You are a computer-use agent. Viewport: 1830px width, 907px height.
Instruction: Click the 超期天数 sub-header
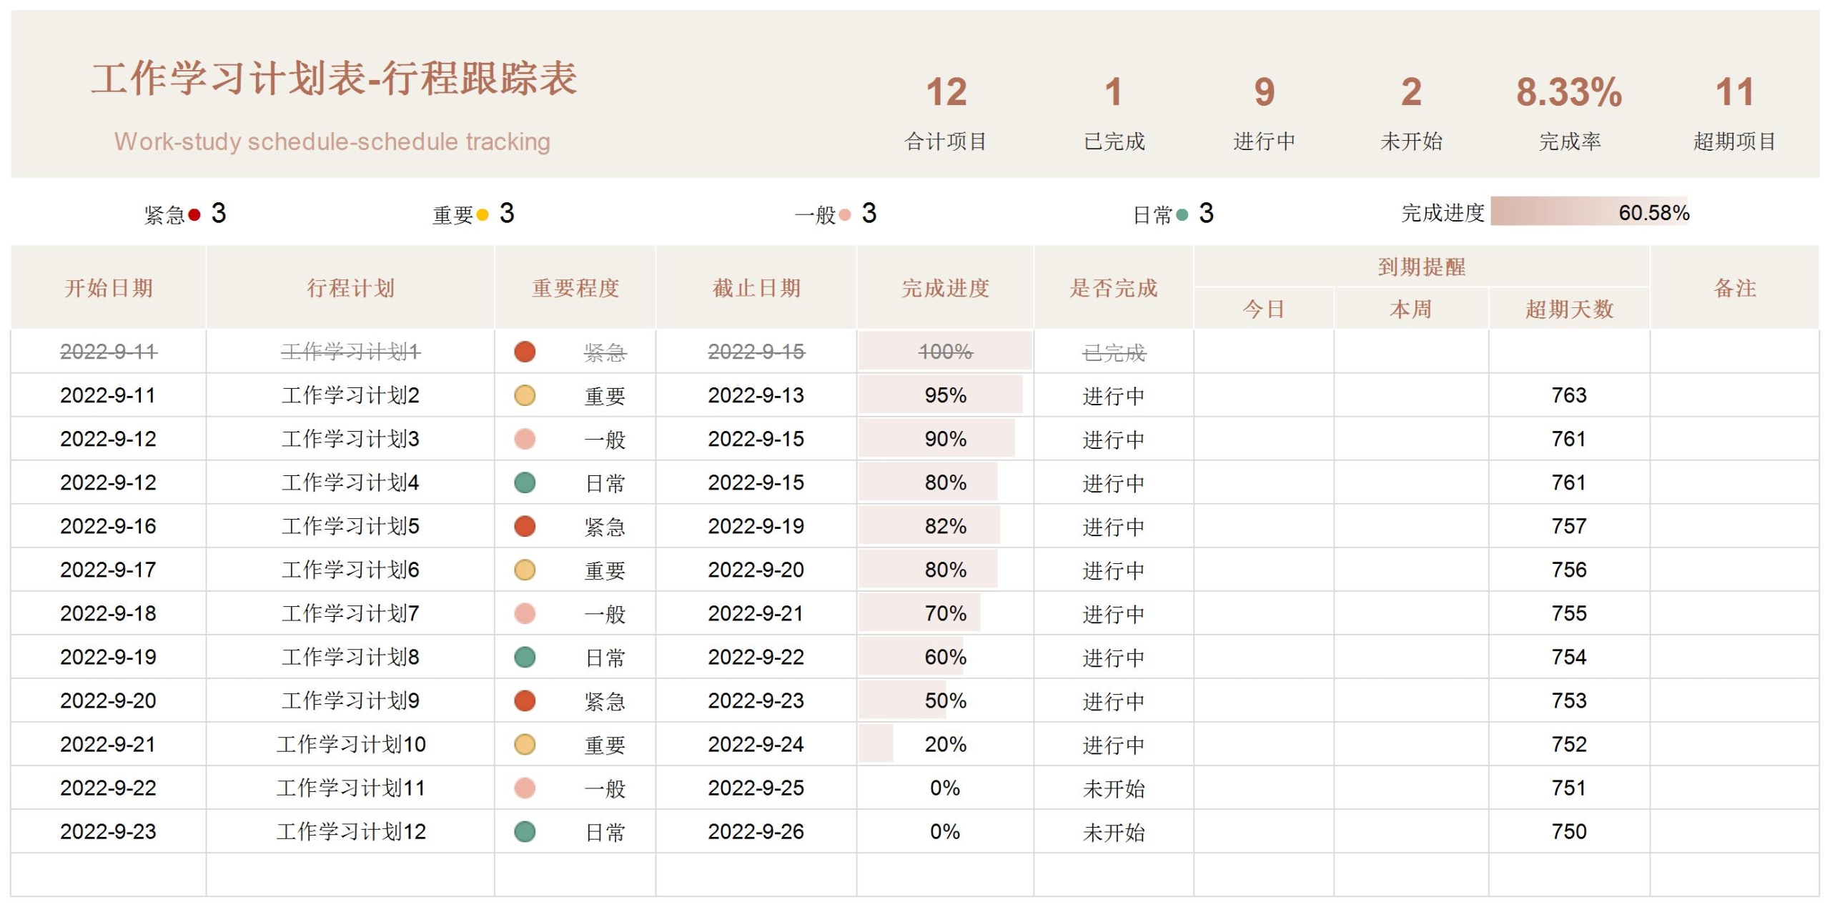coord(1569,309)
